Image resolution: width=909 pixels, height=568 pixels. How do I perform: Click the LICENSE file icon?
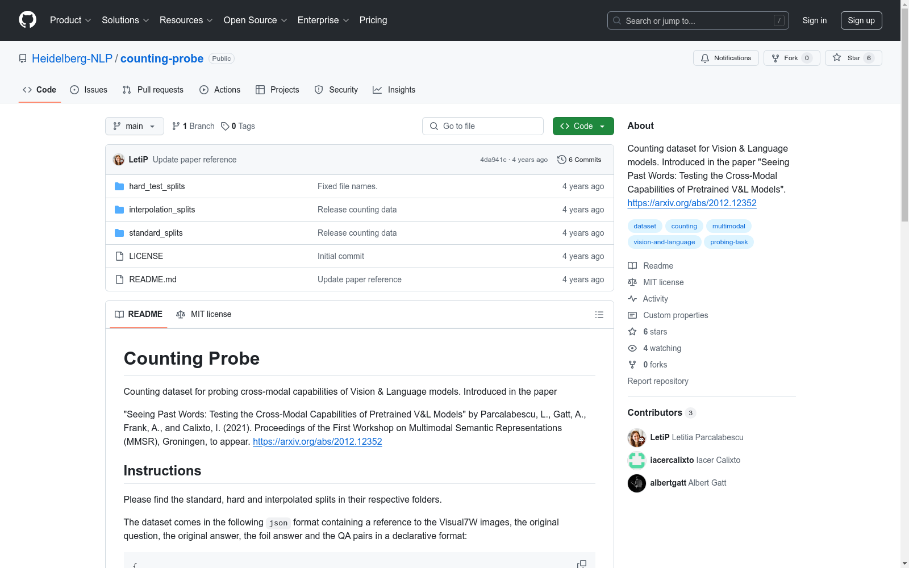coord(119,256)
